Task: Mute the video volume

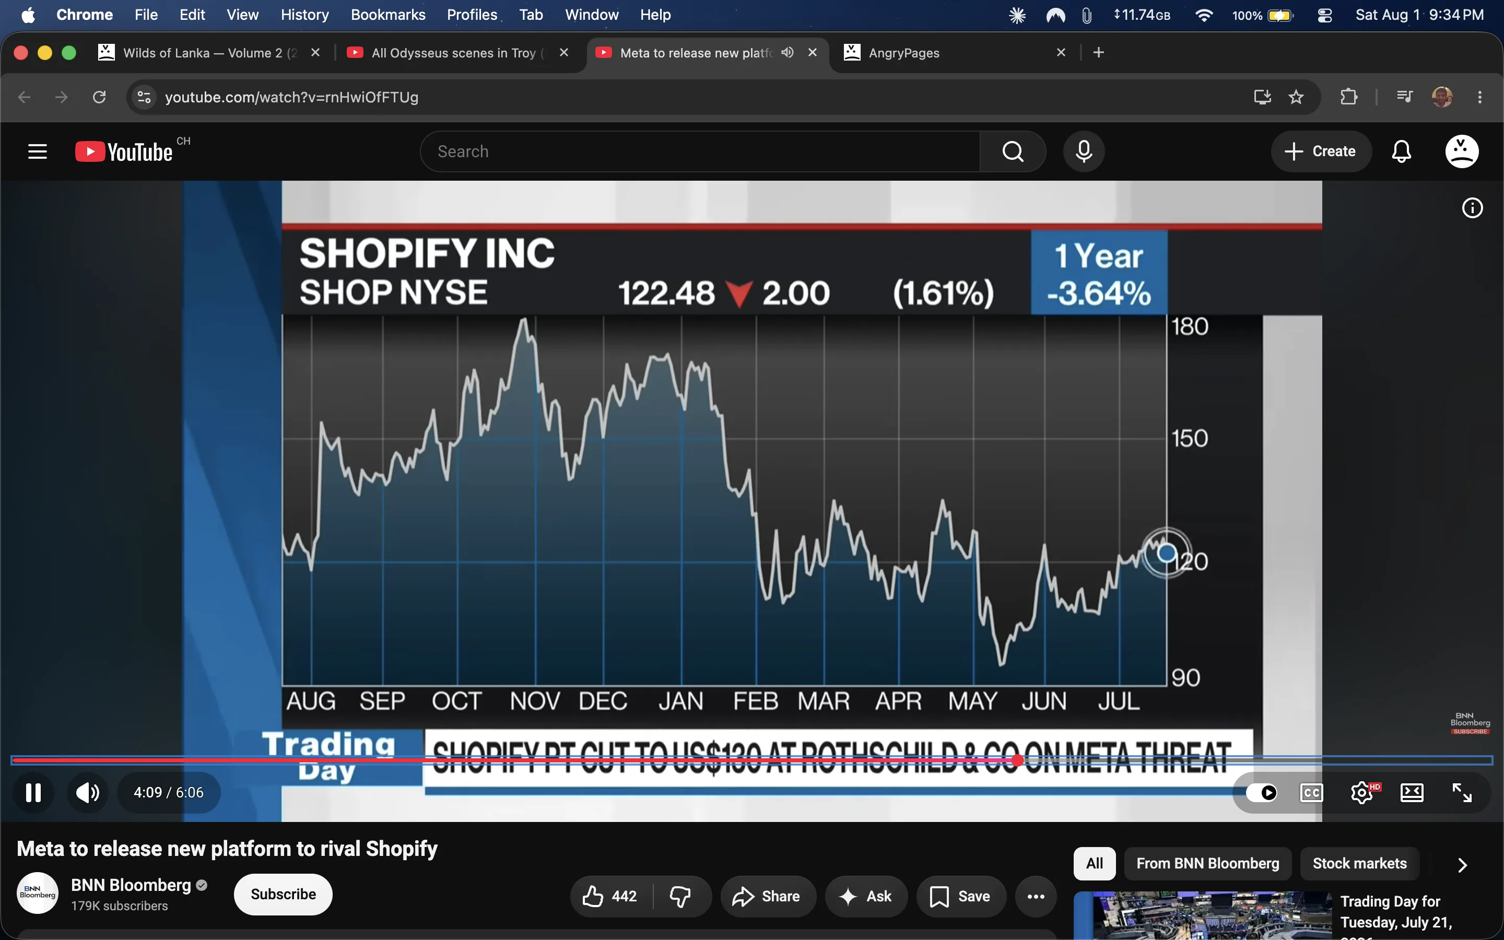Action: [88, 793]
